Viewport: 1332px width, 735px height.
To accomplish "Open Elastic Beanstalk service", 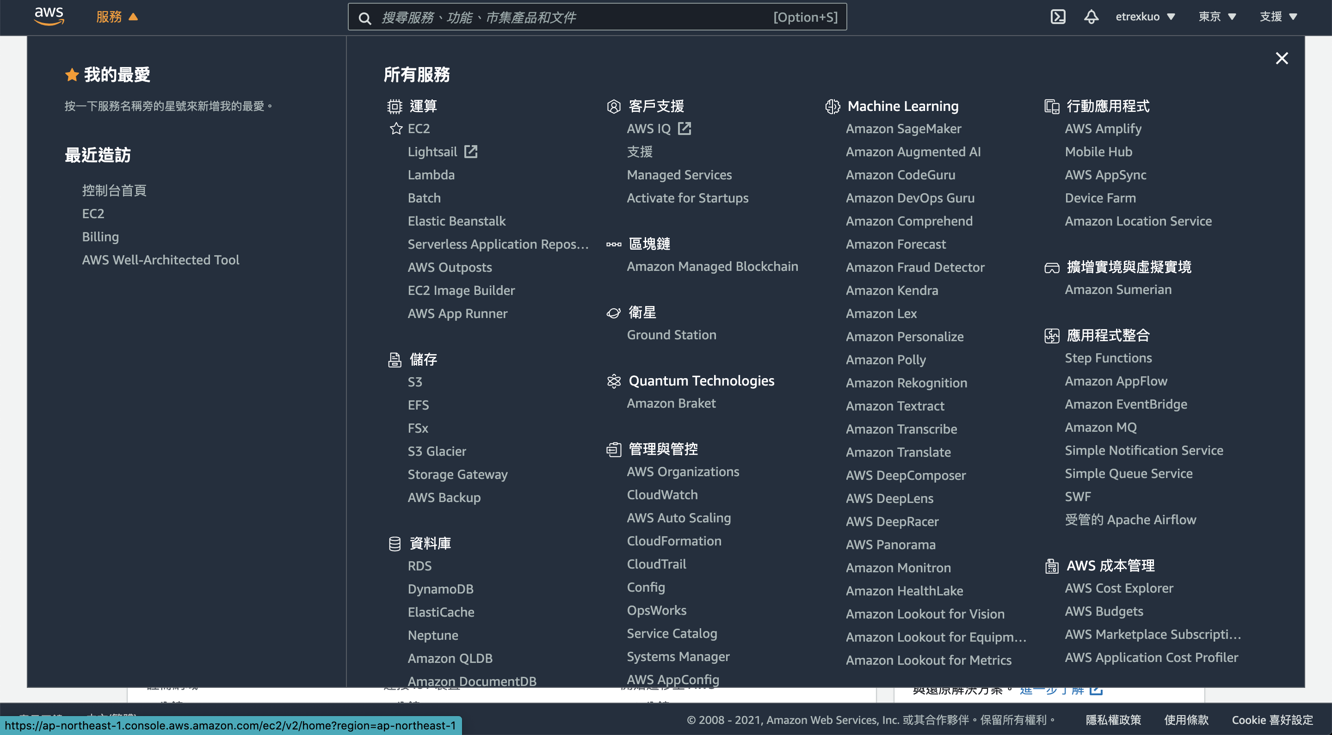I will (x=456, y=221).
